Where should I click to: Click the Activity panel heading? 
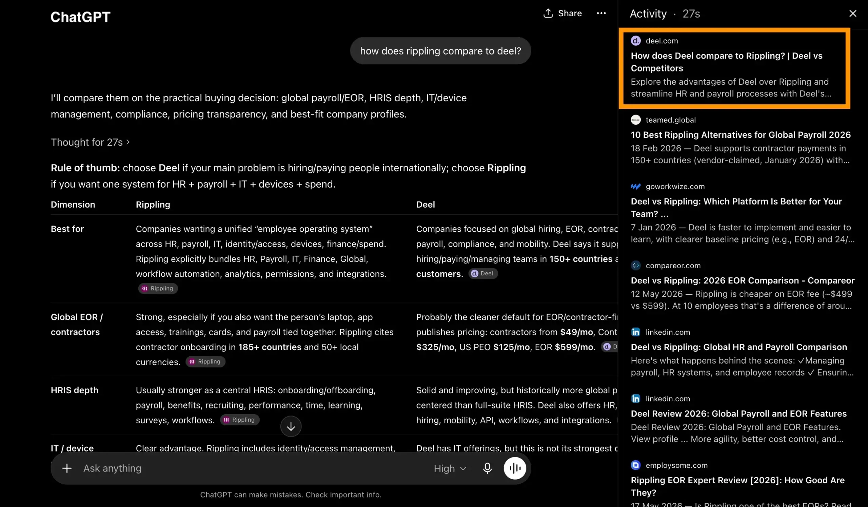point(648,14)
